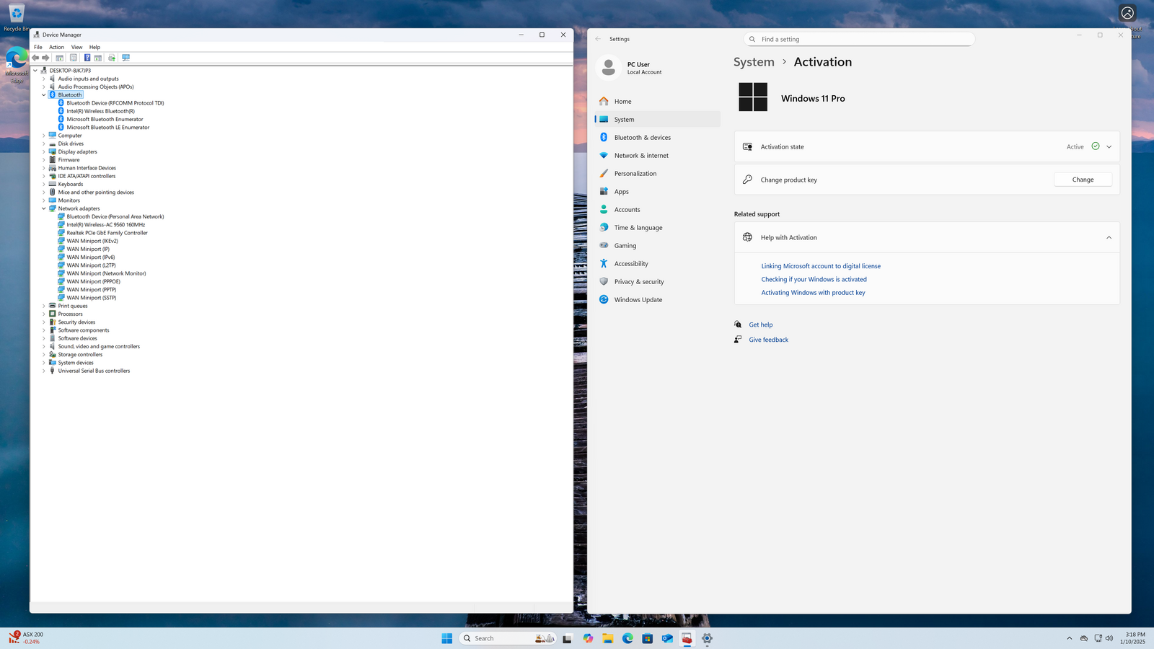Expand the Activation state details chevron
Viewport: 1154px width, 649px height.
click(1109, 147)
